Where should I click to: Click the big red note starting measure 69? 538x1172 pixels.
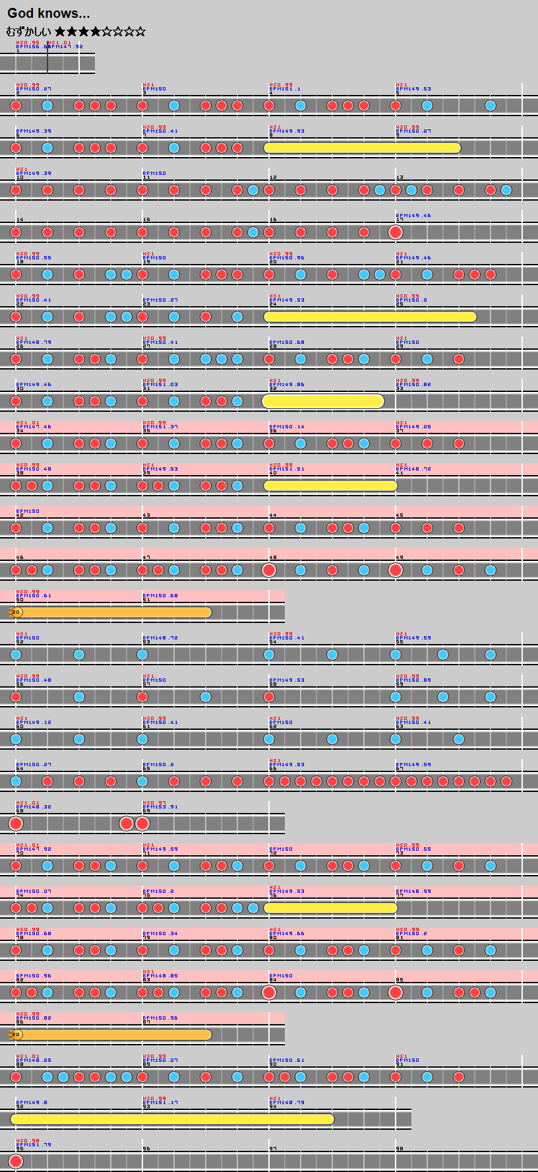(x=142, y=824)
